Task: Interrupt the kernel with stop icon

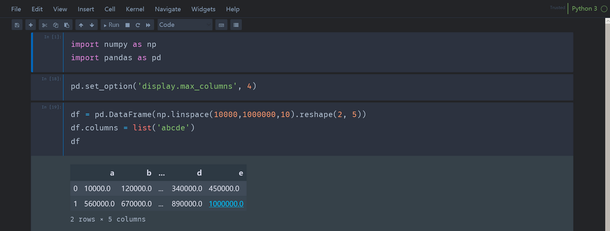Action: tap(128, 25)
